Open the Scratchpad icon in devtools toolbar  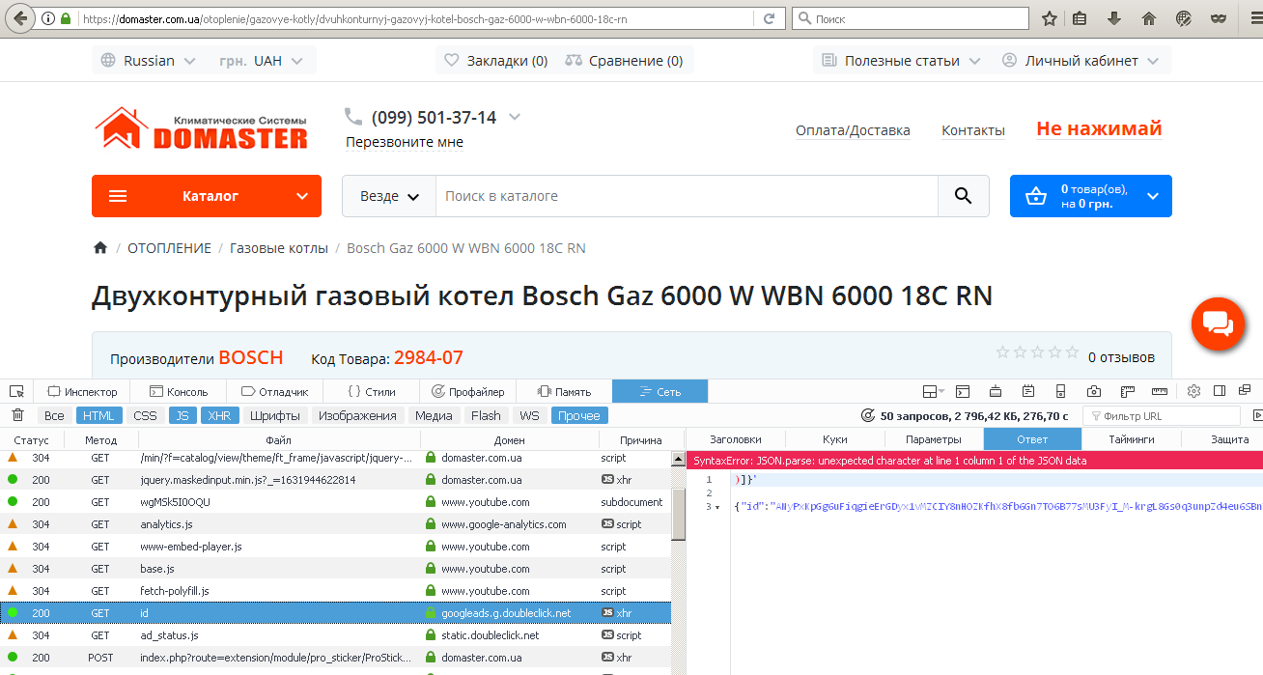point(1028,391)
